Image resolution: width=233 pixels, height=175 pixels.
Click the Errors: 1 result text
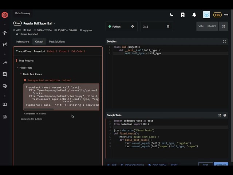(64, 51)
